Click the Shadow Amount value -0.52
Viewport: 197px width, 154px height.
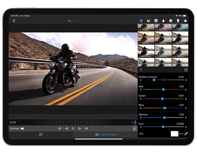coord(181,77)
